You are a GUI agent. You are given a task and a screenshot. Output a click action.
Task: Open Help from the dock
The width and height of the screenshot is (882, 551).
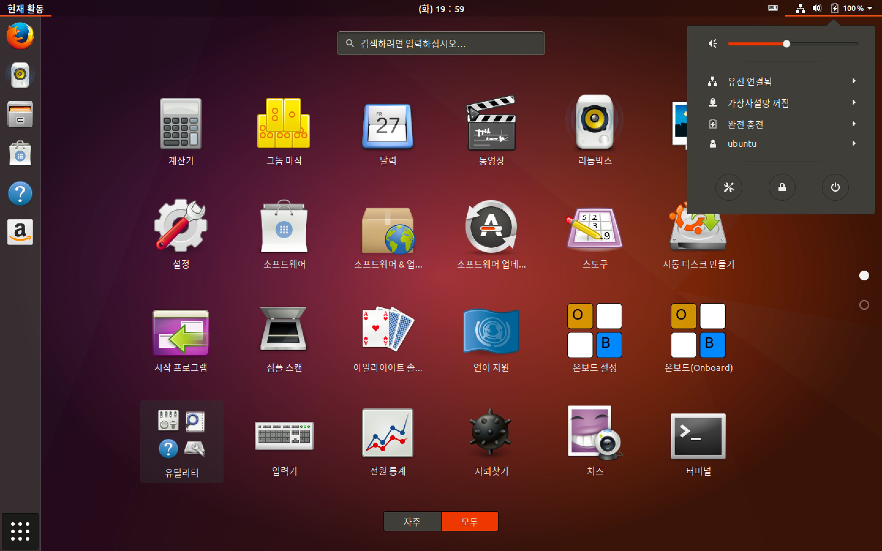point(20,193)
